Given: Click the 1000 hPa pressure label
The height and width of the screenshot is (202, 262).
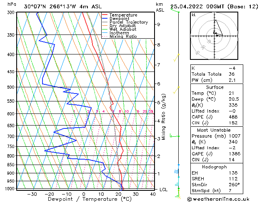Looking at the screenshot, I should (x=10, y=189).
